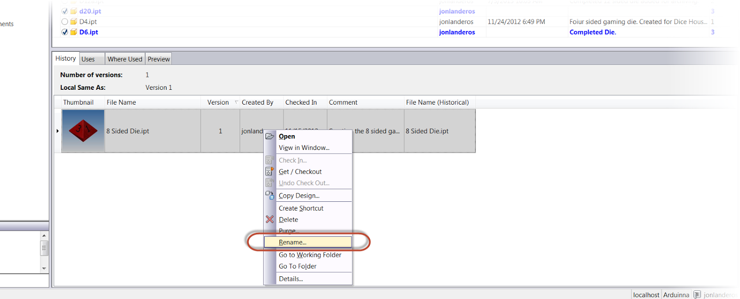Select the d20.ipt file name
This screenshot has width=740, height=299.
click(90, 11)
